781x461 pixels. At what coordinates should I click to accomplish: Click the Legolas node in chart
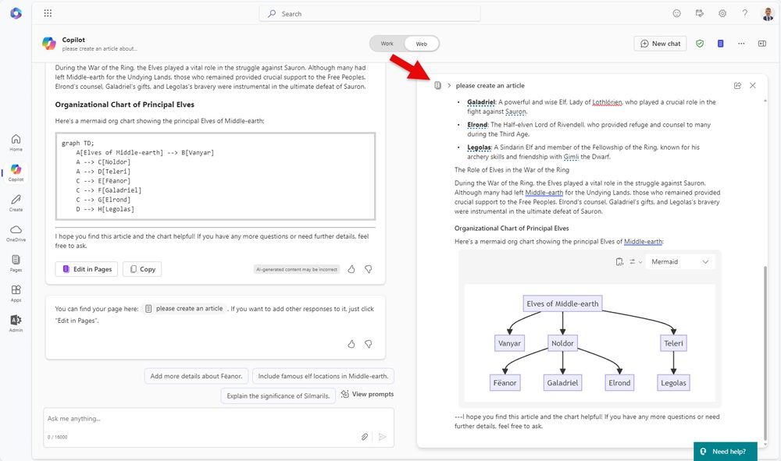click(673, 383)
